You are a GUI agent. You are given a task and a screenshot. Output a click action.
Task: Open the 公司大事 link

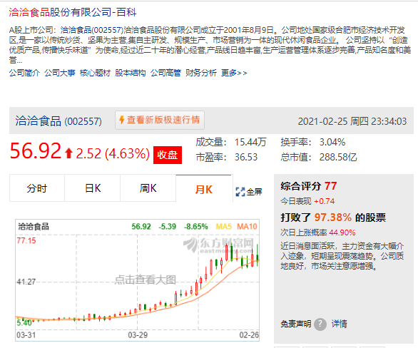[x=60, y=73]
